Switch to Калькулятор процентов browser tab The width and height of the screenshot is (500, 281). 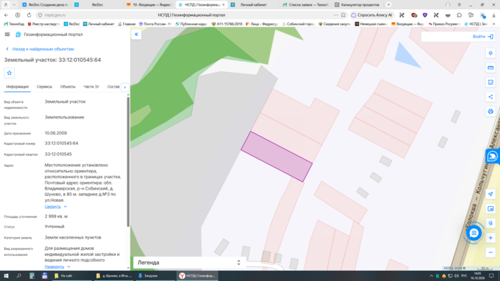(357, 5)
